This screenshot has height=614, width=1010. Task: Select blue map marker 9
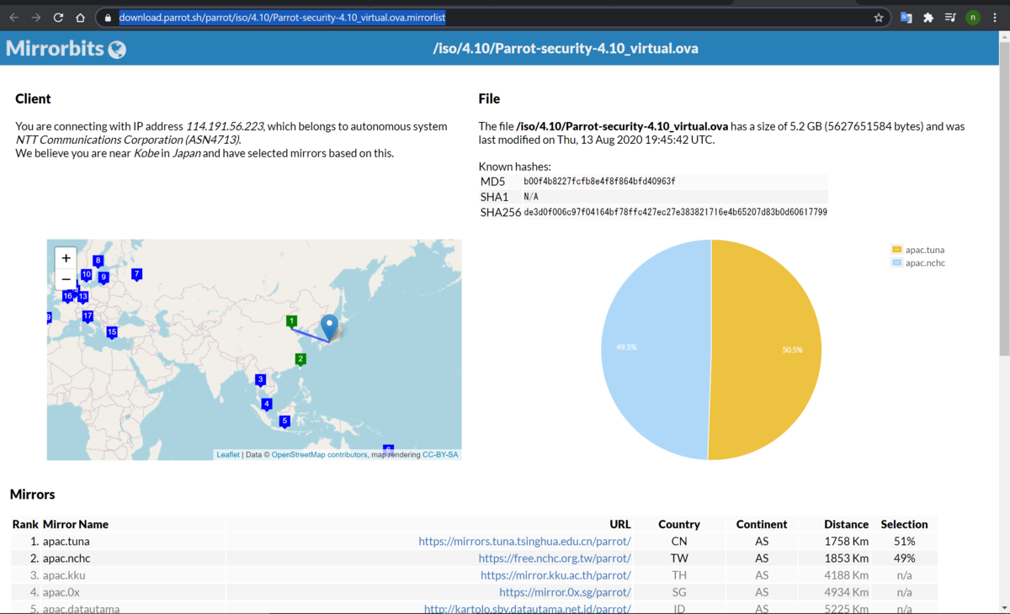point(104,278)
